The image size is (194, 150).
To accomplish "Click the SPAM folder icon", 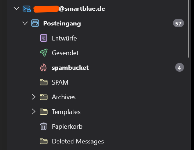I will (44, 82).
